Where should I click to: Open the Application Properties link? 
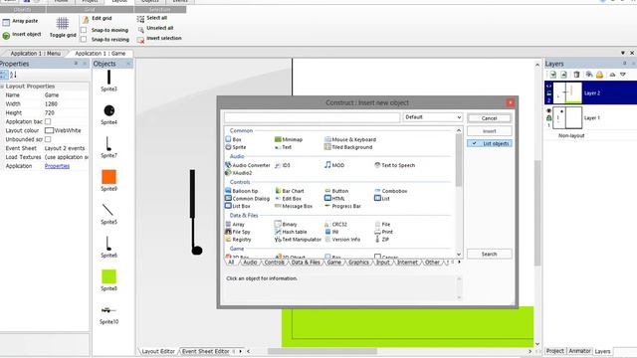point(58,166)
